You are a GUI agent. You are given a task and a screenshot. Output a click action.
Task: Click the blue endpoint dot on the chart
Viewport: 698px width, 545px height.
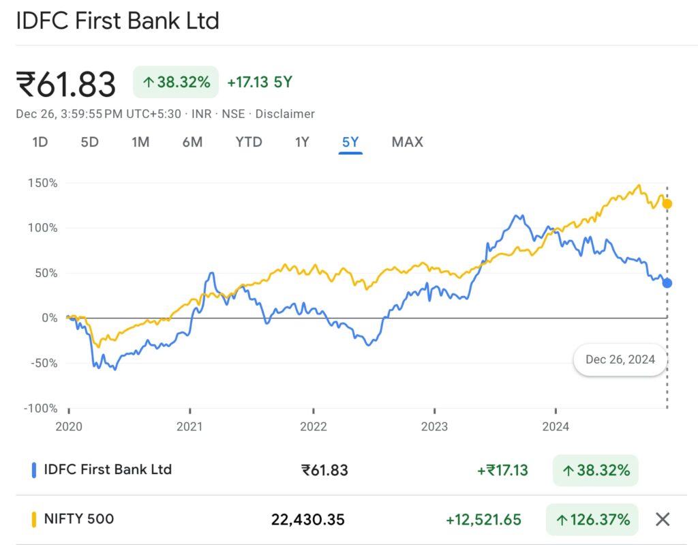tap(667, 282)
